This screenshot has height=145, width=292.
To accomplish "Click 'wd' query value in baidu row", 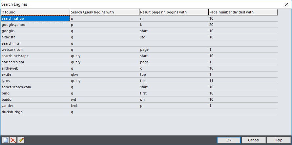I will [73, 100].
